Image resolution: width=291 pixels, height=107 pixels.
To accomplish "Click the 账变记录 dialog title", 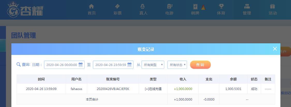I will tap(146, 49).
